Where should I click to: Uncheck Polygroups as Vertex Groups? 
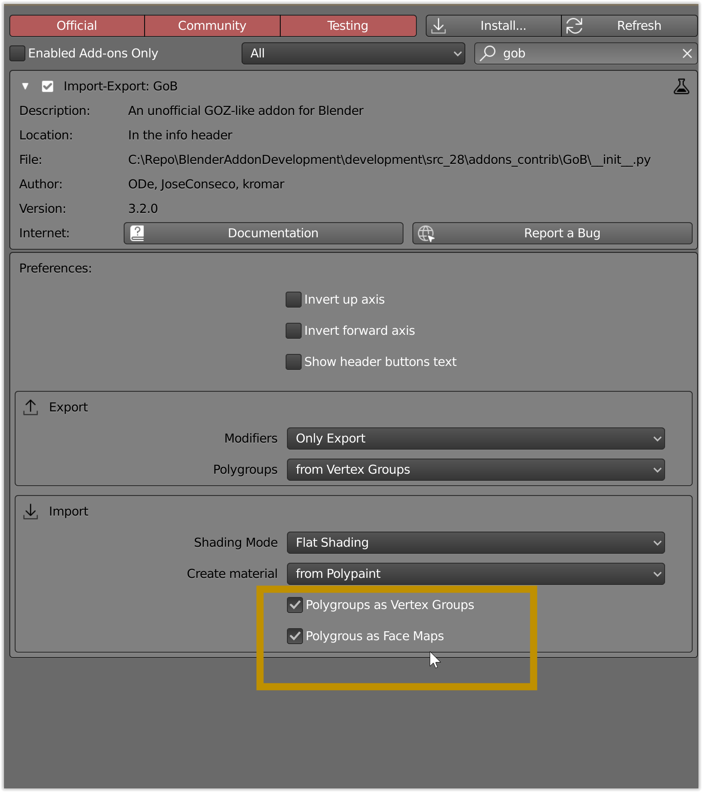pos(295,605)
